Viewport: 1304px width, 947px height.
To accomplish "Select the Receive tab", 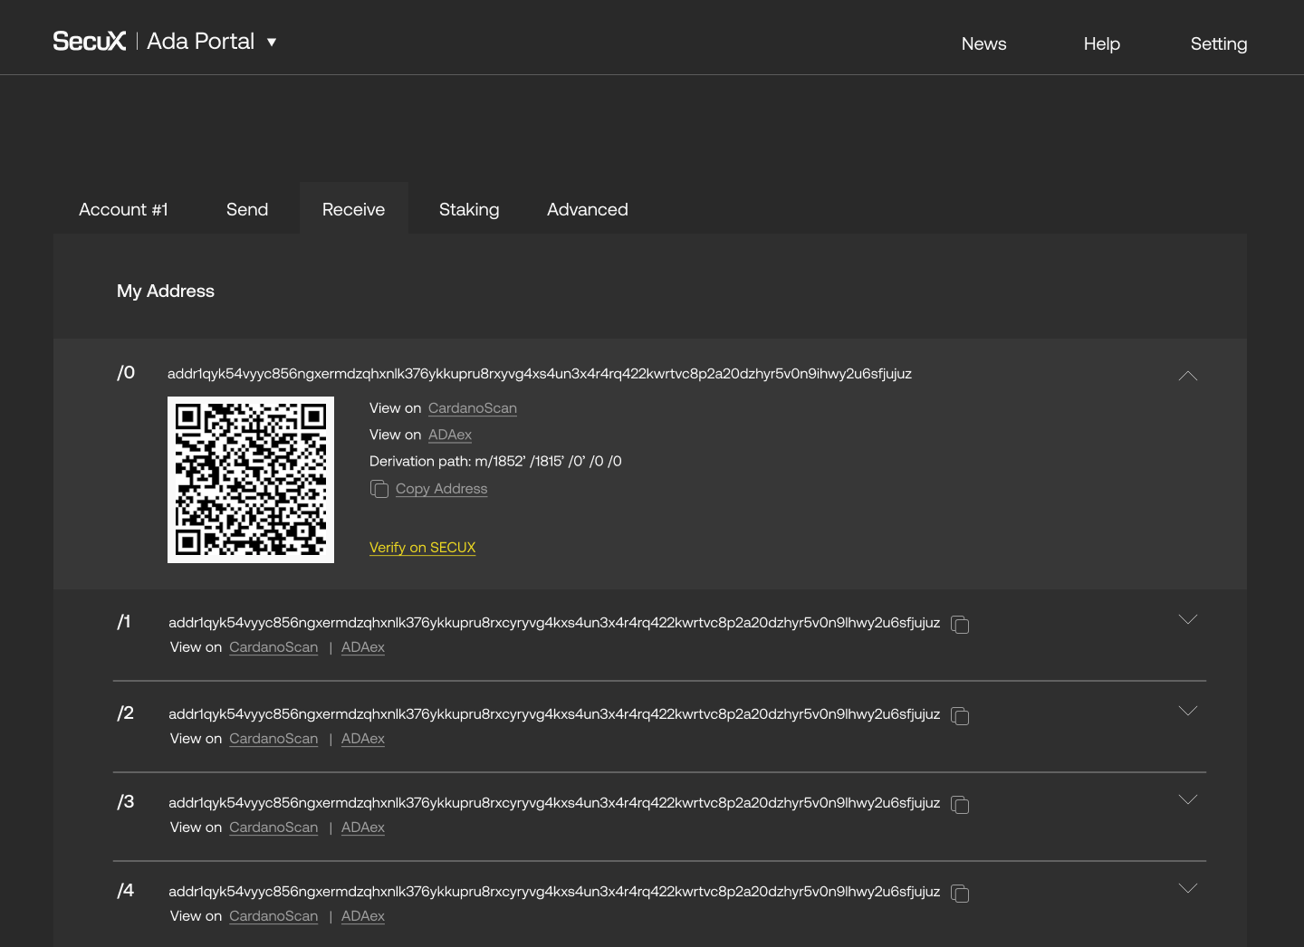I will pos(353,209).
